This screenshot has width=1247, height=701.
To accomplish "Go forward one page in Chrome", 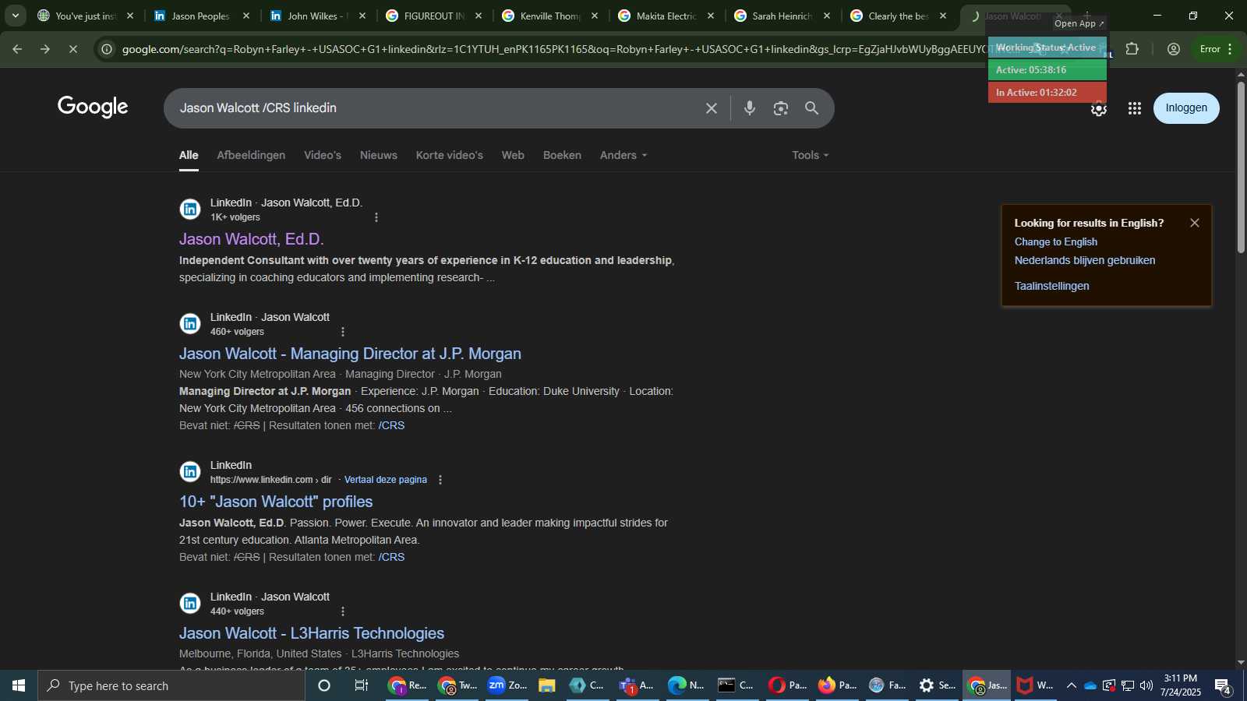I will tap(45, 49).
